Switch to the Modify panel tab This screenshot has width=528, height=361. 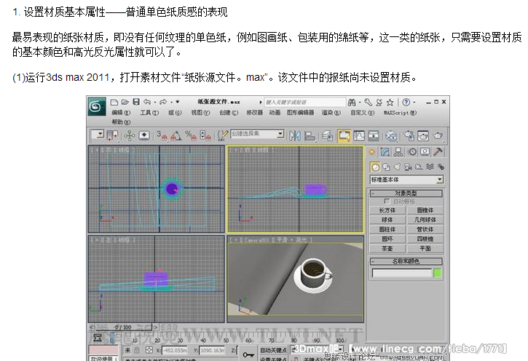385,152
